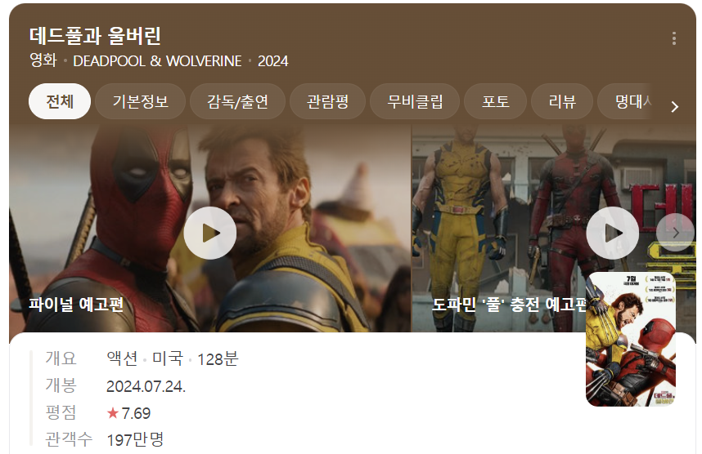Switch to the 포토 tab
Image resolution: width=702 pixels, height=454 pixels.
[x=495, y=101]
